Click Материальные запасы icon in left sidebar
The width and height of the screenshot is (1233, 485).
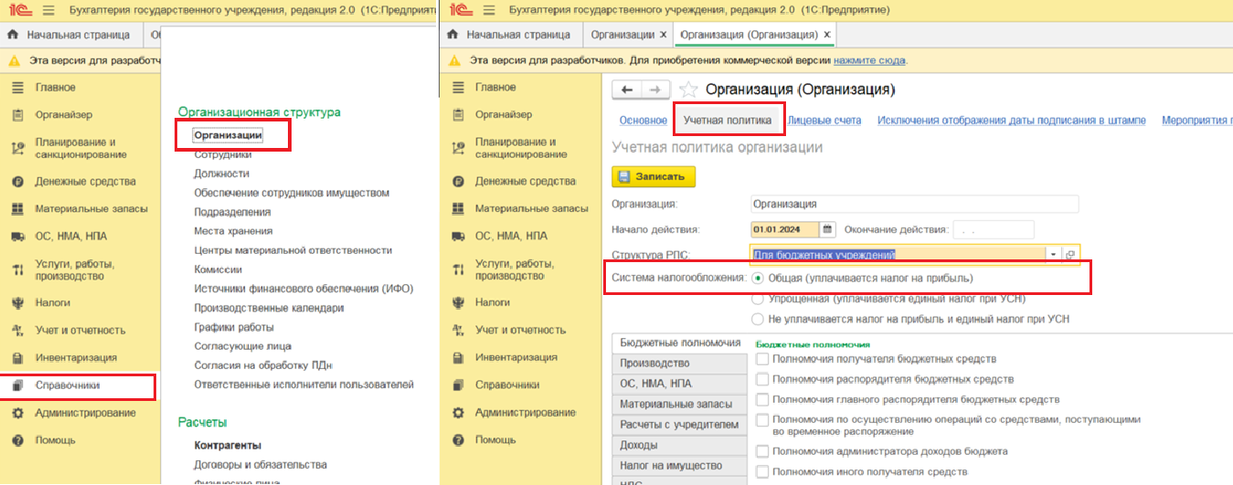(x=17, y=208)
